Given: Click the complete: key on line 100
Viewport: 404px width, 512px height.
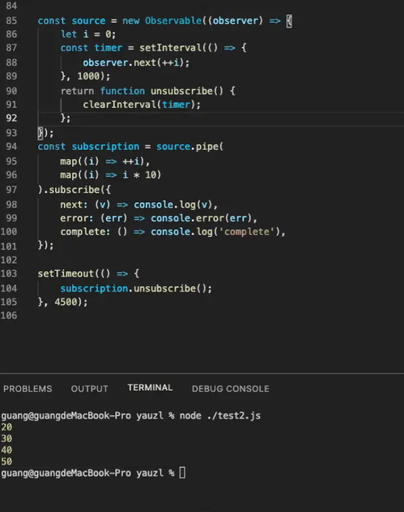Looking at the screenshot, I should point(85,231).
